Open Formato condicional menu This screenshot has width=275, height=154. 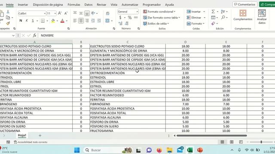[159, 12]
